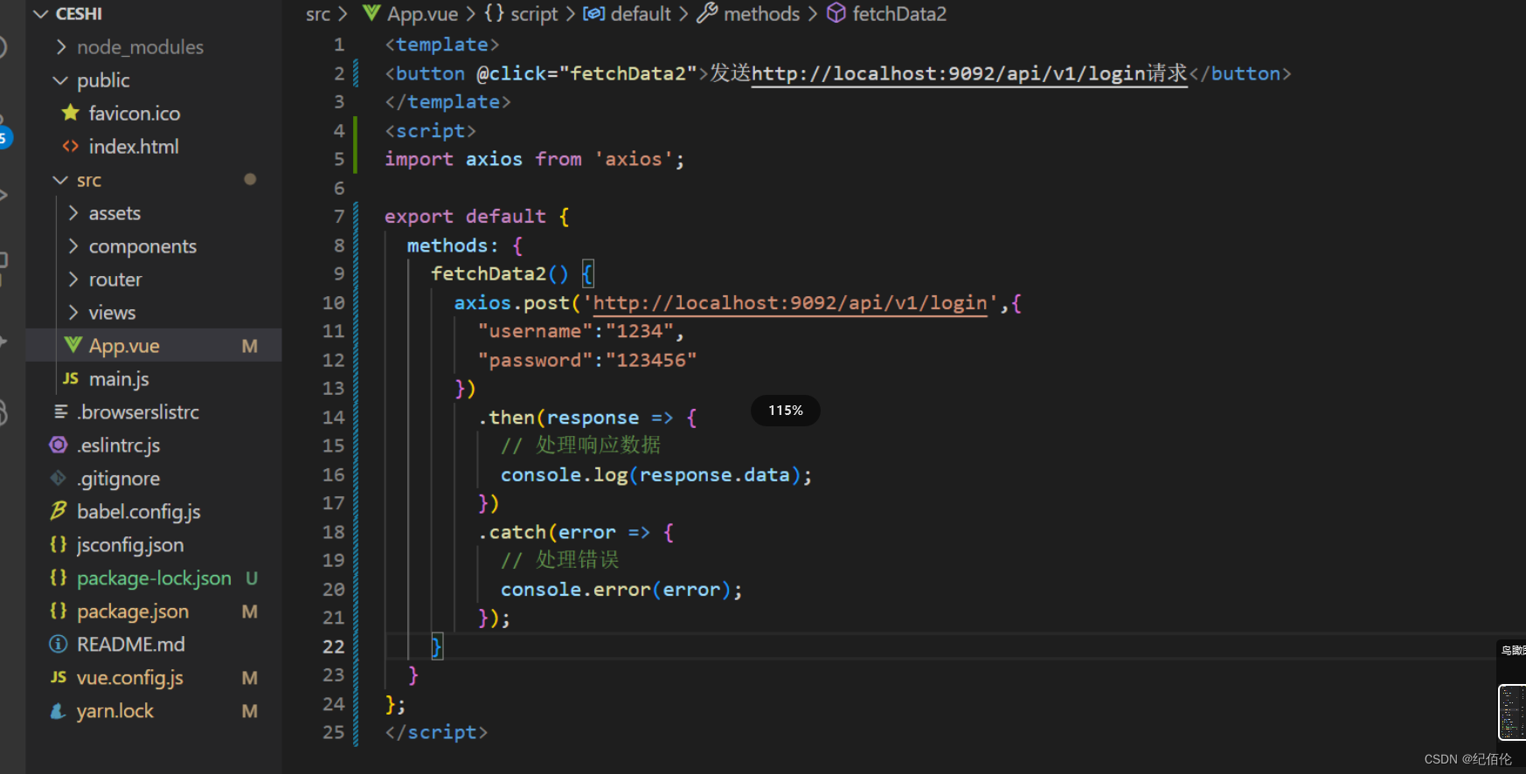This screenshot has height=774, width=1526.
Task: Expand the assets folder
Action: click(x=73, y=213)
